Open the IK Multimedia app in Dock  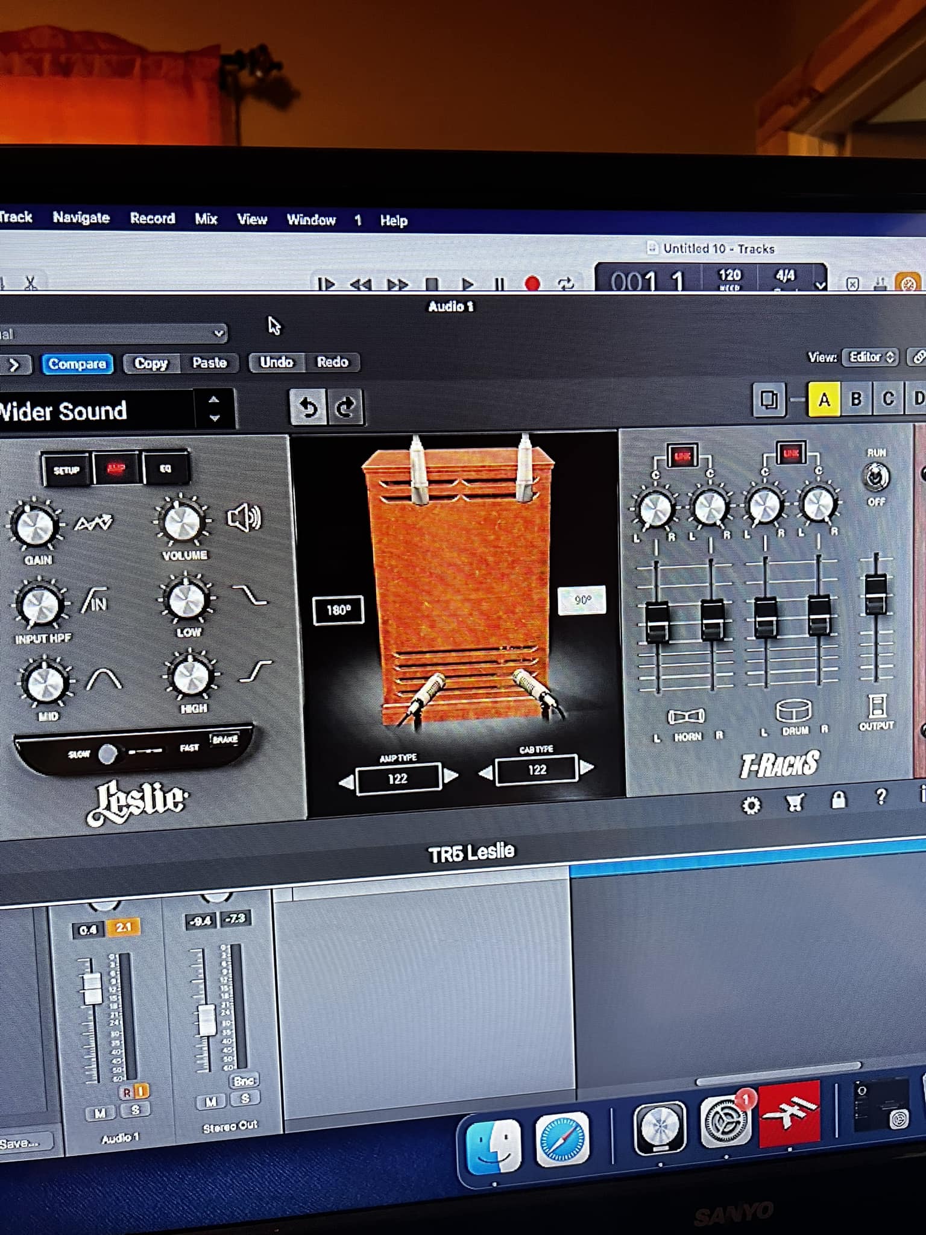(789, 1114)
